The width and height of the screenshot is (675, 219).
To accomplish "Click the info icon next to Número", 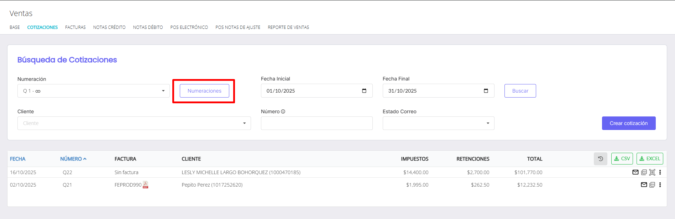I will [283, 111].
